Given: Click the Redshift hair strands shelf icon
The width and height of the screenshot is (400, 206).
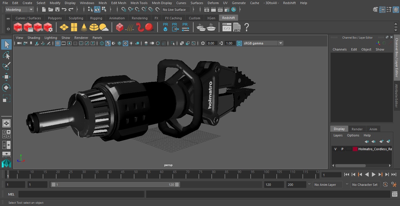Looking at the screenshot, I should click(x=129, y=27).
